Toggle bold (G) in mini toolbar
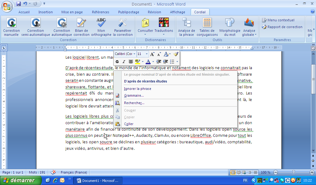 (x=117, y=61)
